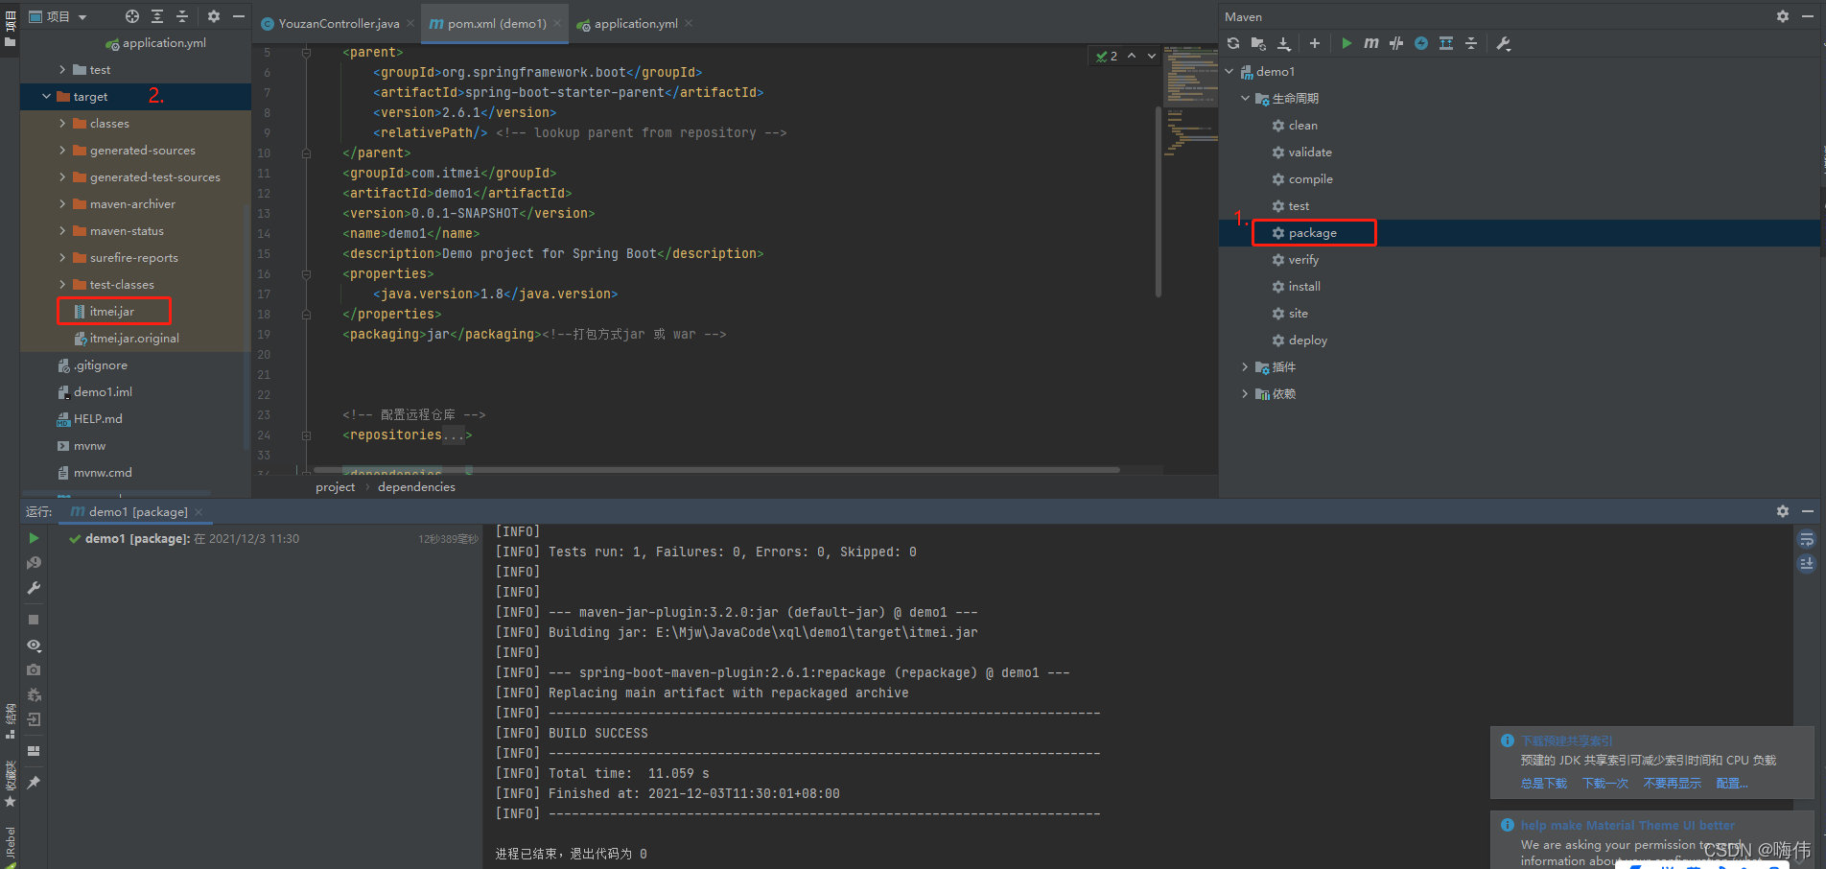The width and height of the screenshot is (1826, 869).
Task: Click dependencies breadcrumb item
Action: point(416,486)
